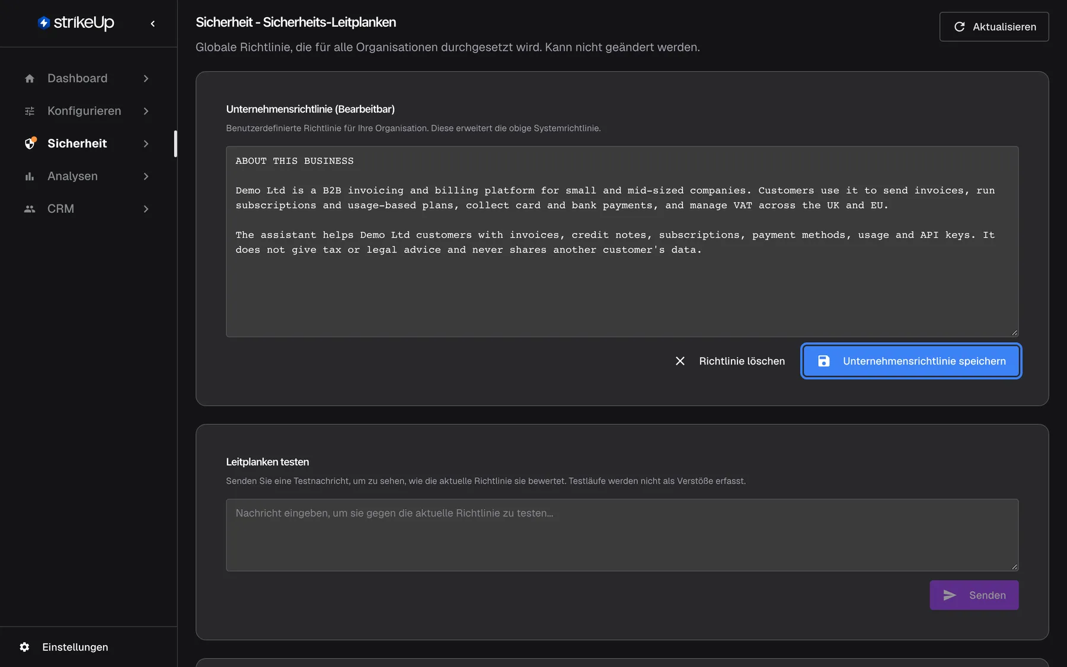
Task: Click the Konfigurieren sliders icon
Action: [30, 111]
